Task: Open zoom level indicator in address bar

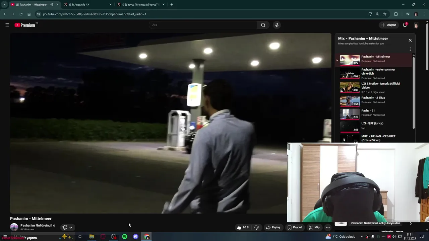Action: point(377,14)
